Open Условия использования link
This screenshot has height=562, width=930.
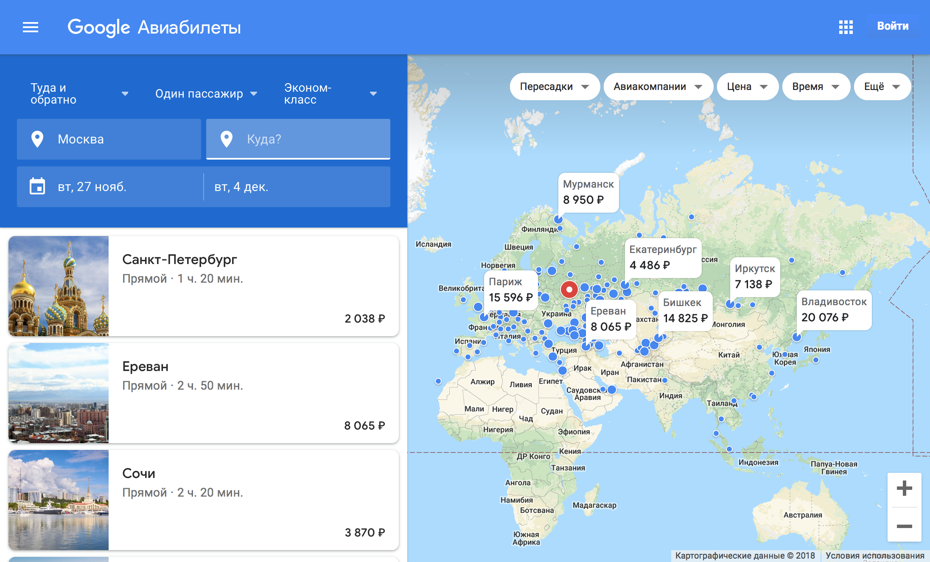tap(875, 556)
